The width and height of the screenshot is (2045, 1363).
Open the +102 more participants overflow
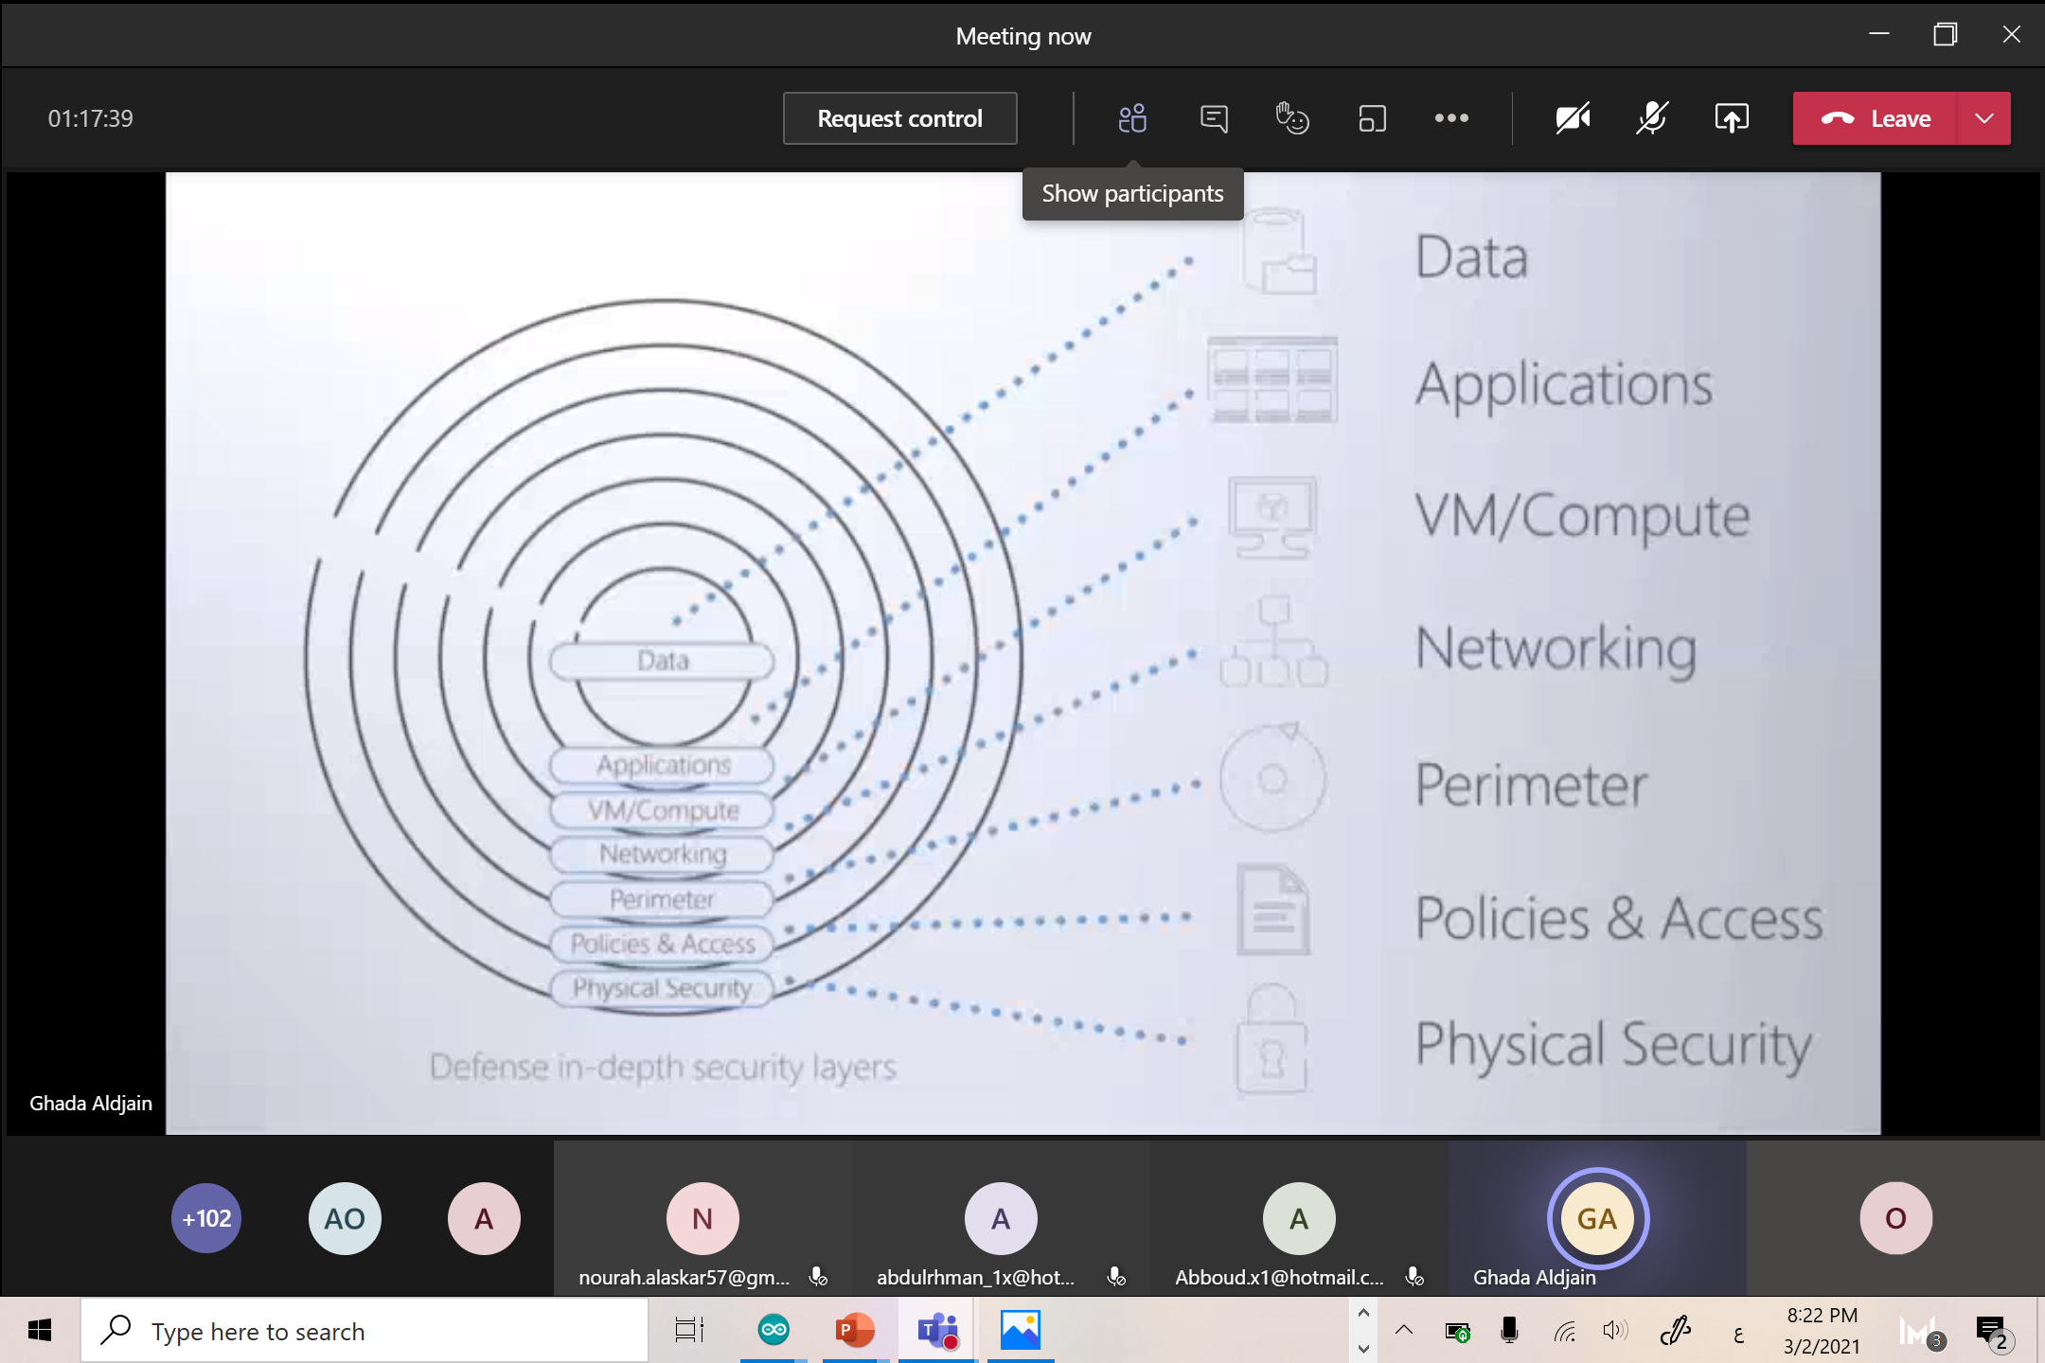(206, 1218)
